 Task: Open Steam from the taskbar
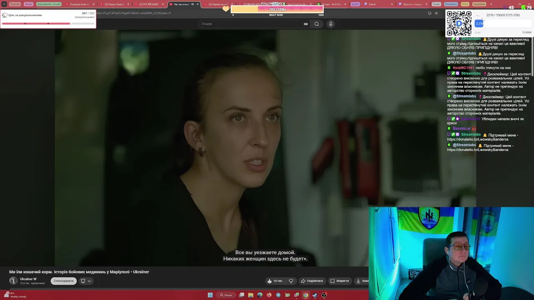point(315,295)
